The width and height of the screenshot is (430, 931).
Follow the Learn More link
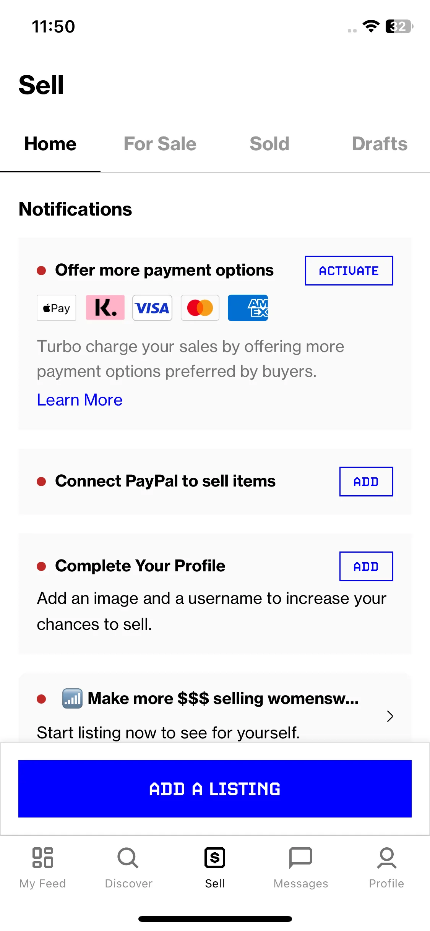pyautogui.click(x=80, y=400)
